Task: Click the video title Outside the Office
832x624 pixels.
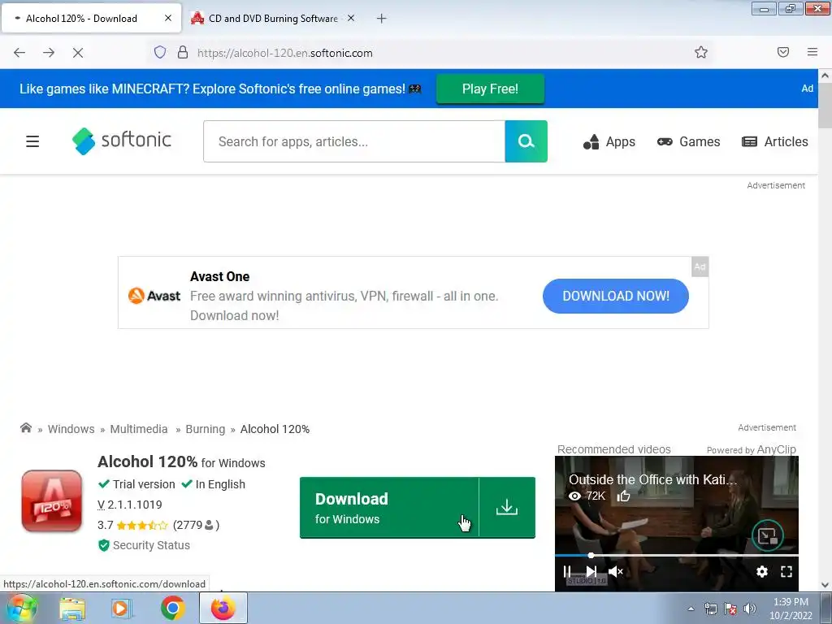Action: (x=652, y=479)
